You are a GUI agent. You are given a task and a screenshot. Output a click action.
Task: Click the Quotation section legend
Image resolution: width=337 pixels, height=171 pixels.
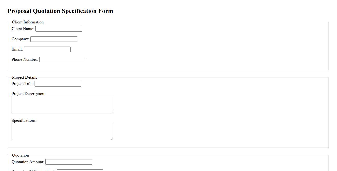tap(21, 155)
